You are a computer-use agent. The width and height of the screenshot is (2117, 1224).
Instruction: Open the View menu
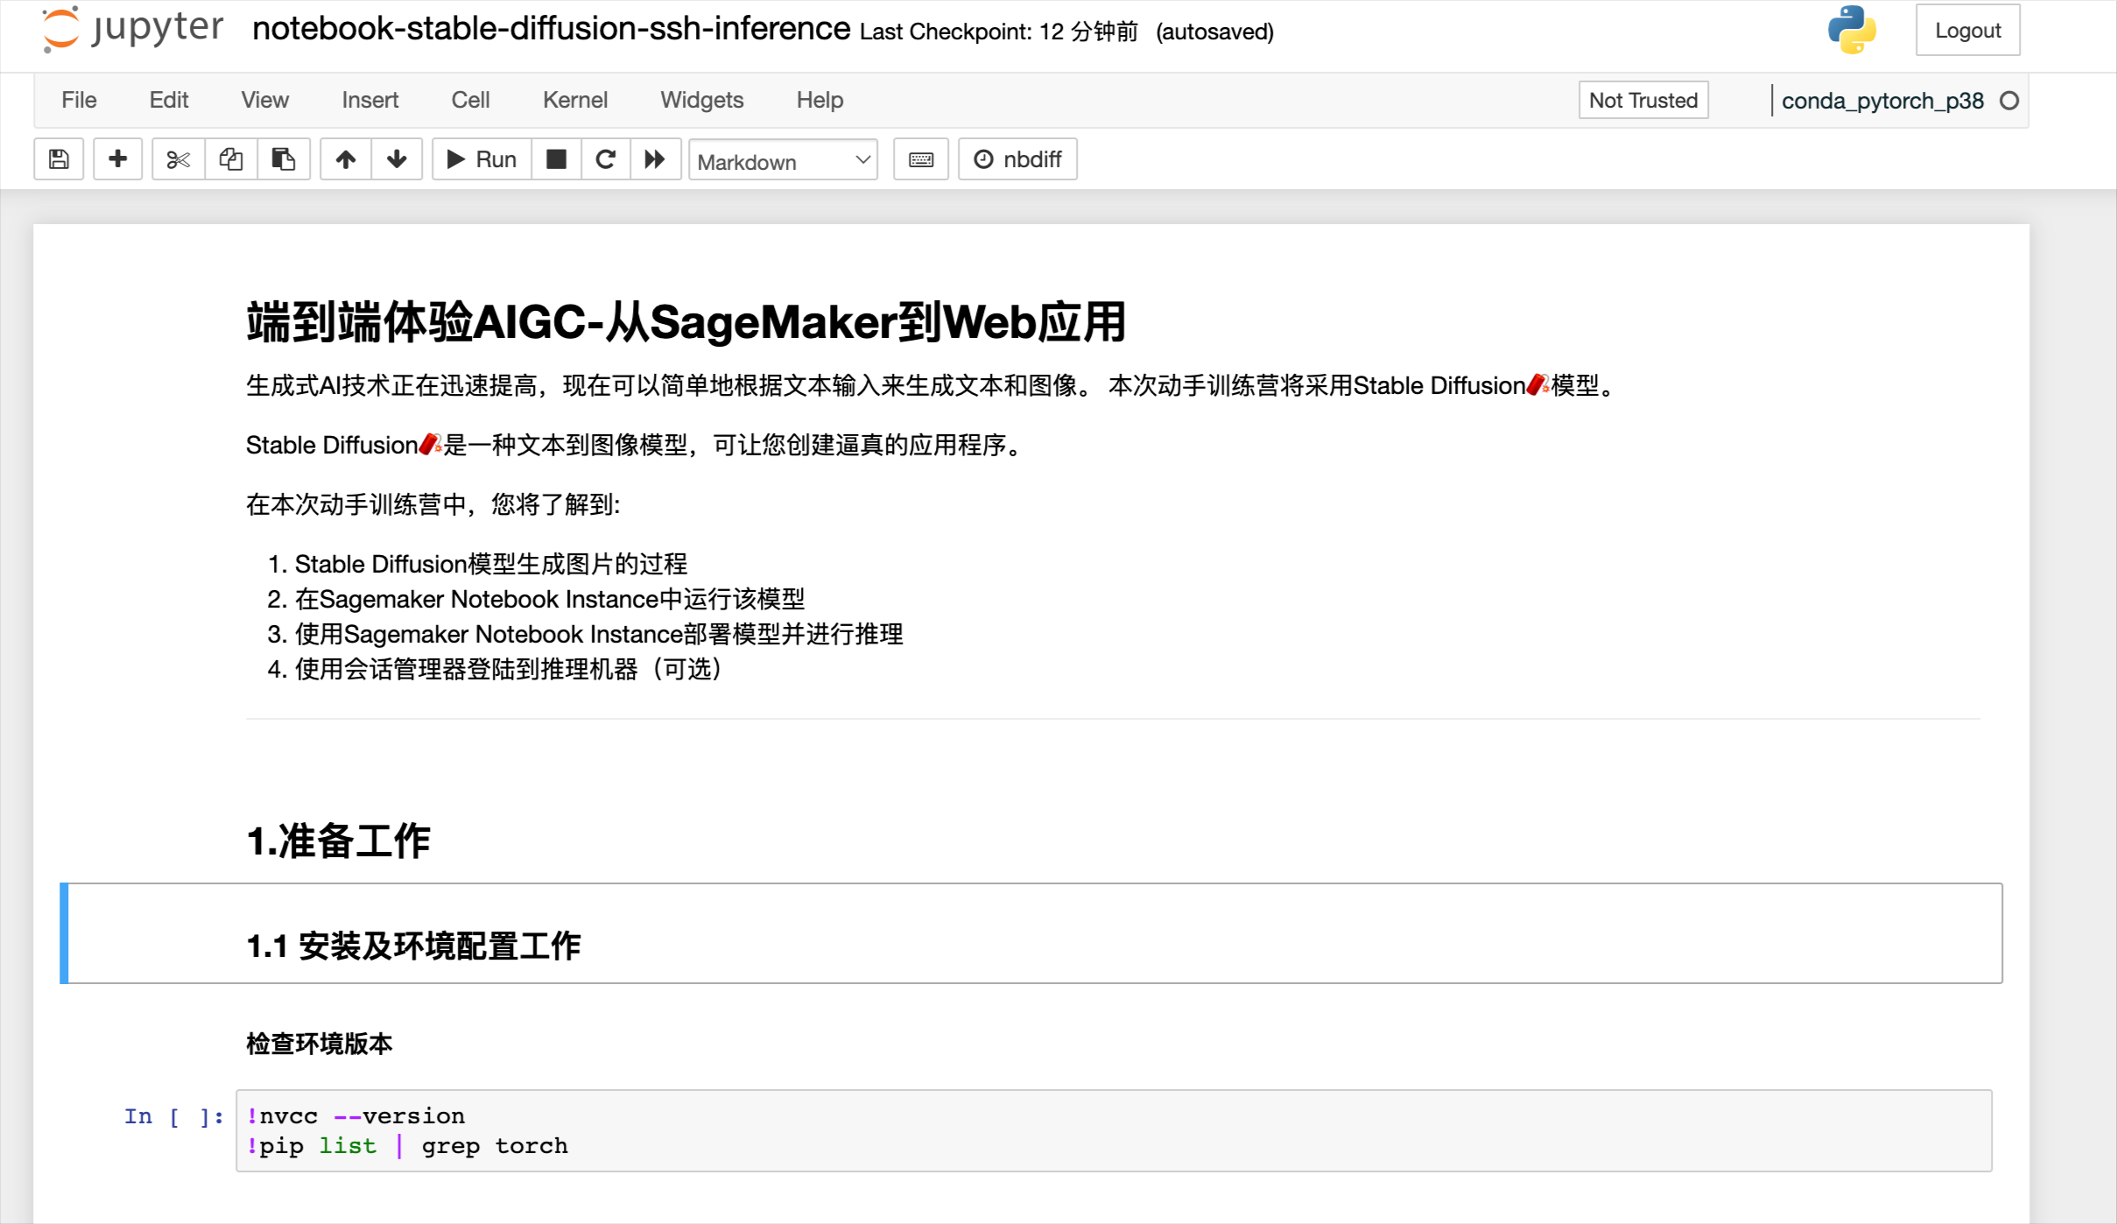(265, 100)
